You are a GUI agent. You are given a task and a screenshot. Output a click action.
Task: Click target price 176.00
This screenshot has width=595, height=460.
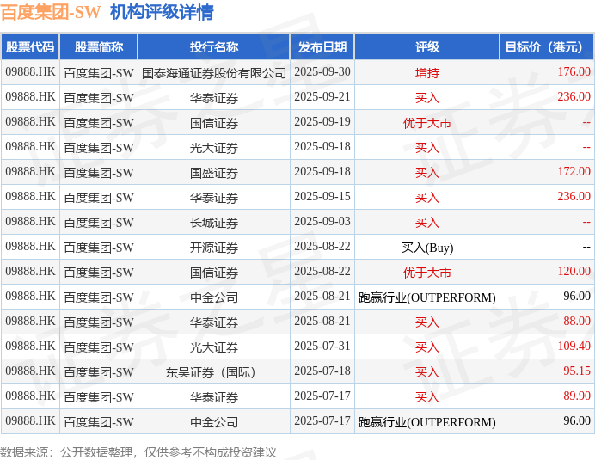574,71
